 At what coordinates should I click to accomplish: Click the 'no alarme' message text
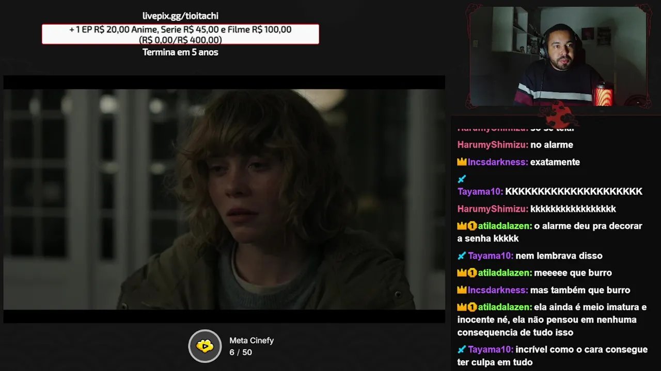point(552,145)
